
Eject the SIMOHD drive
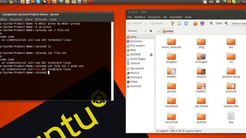coord(151,54)
